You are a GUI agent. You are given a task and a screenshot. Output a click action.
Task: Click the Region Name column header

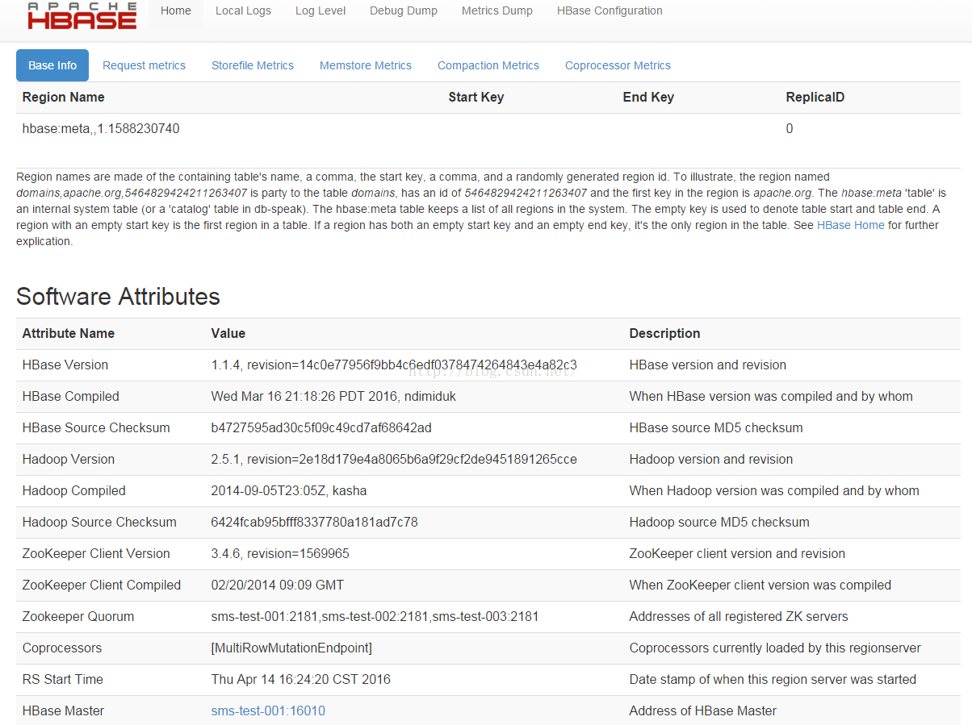pyautogui.click(x=63, y=97)
